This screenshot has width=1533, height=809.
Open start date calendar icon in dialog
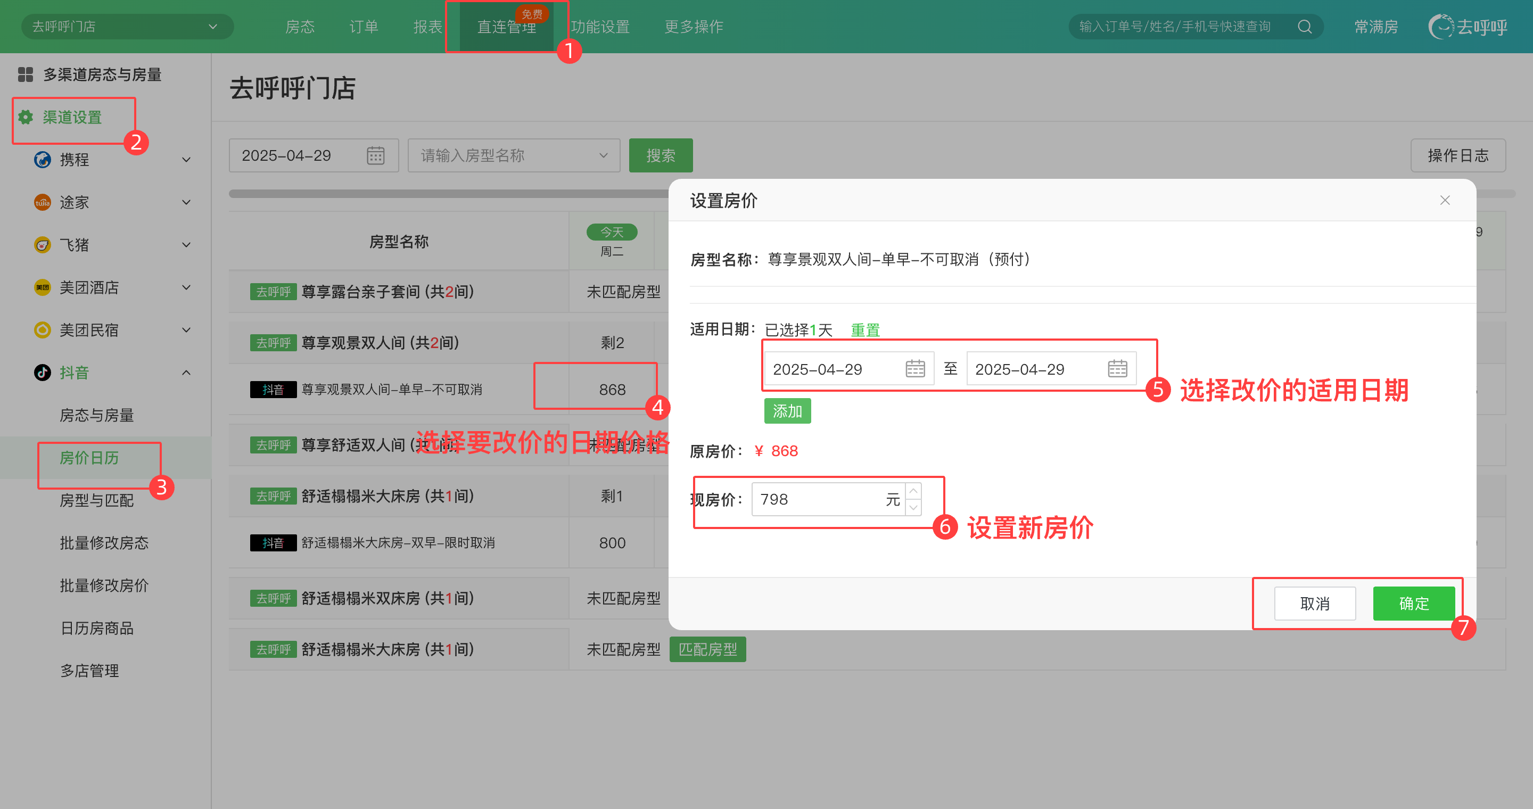click(914, 369)
